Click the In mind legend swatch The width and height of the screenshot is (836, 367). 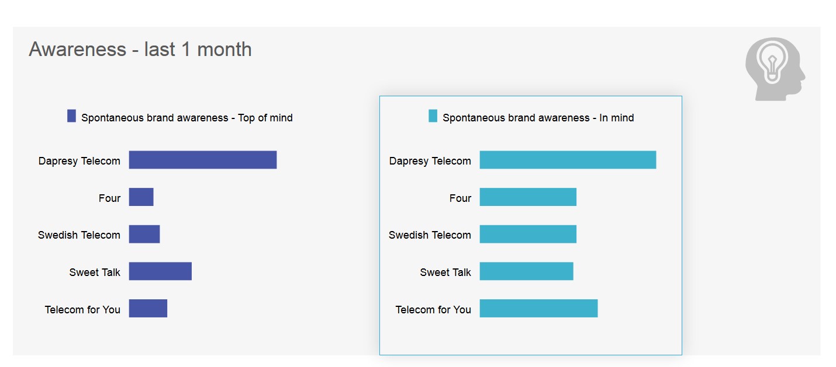pyautogui.click(x=433, y=116)
